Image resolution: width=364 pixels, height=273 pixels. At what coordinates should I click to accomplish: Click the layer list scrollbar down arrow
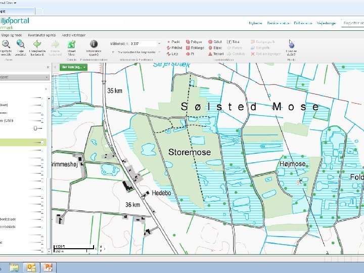pos(49,251)
